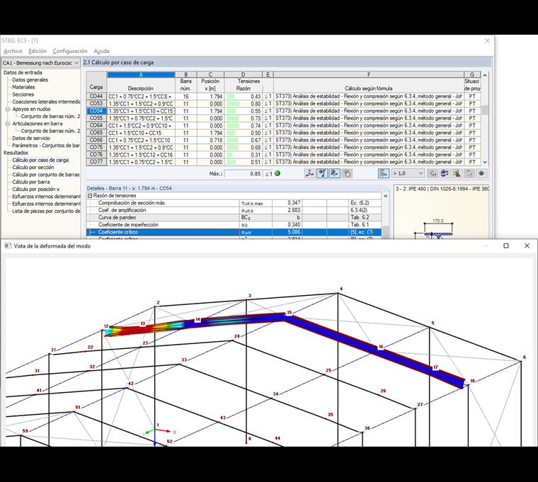Open the > 1,0 filter dropdown
Image resolution: width=538 pixels, height=482 pixels.
point(408,173)
